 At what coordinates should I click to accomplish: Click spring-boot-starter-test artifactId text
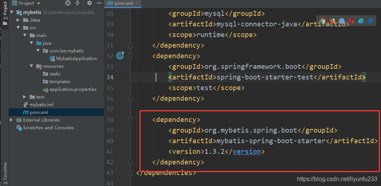click(265, 77)
